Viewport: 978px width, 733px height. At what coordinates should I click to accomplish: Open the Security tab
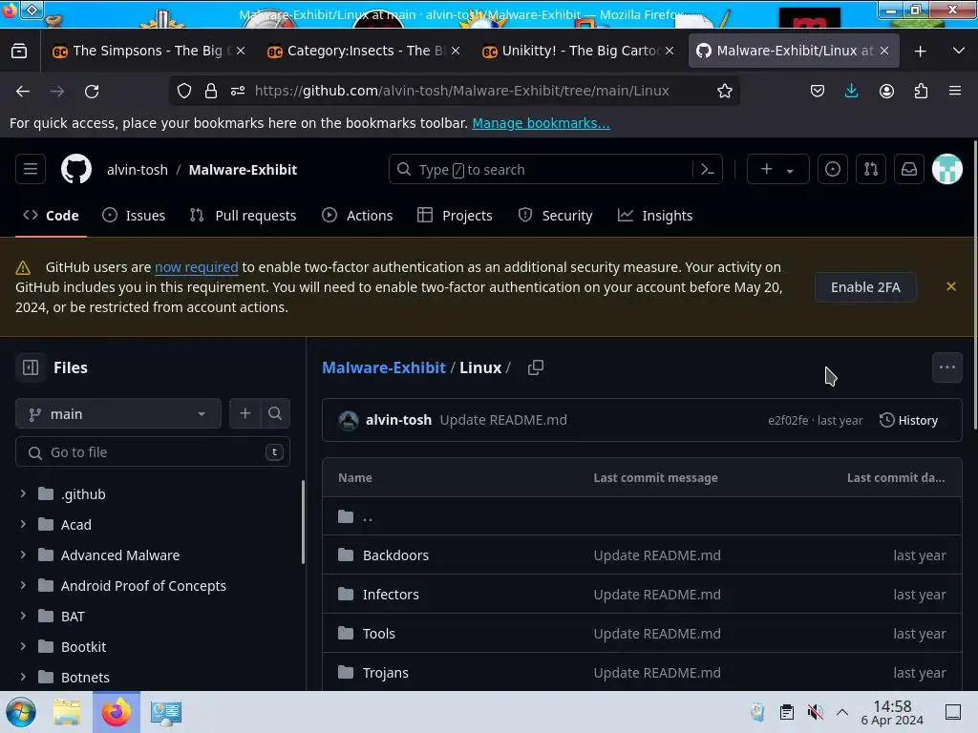555,216
